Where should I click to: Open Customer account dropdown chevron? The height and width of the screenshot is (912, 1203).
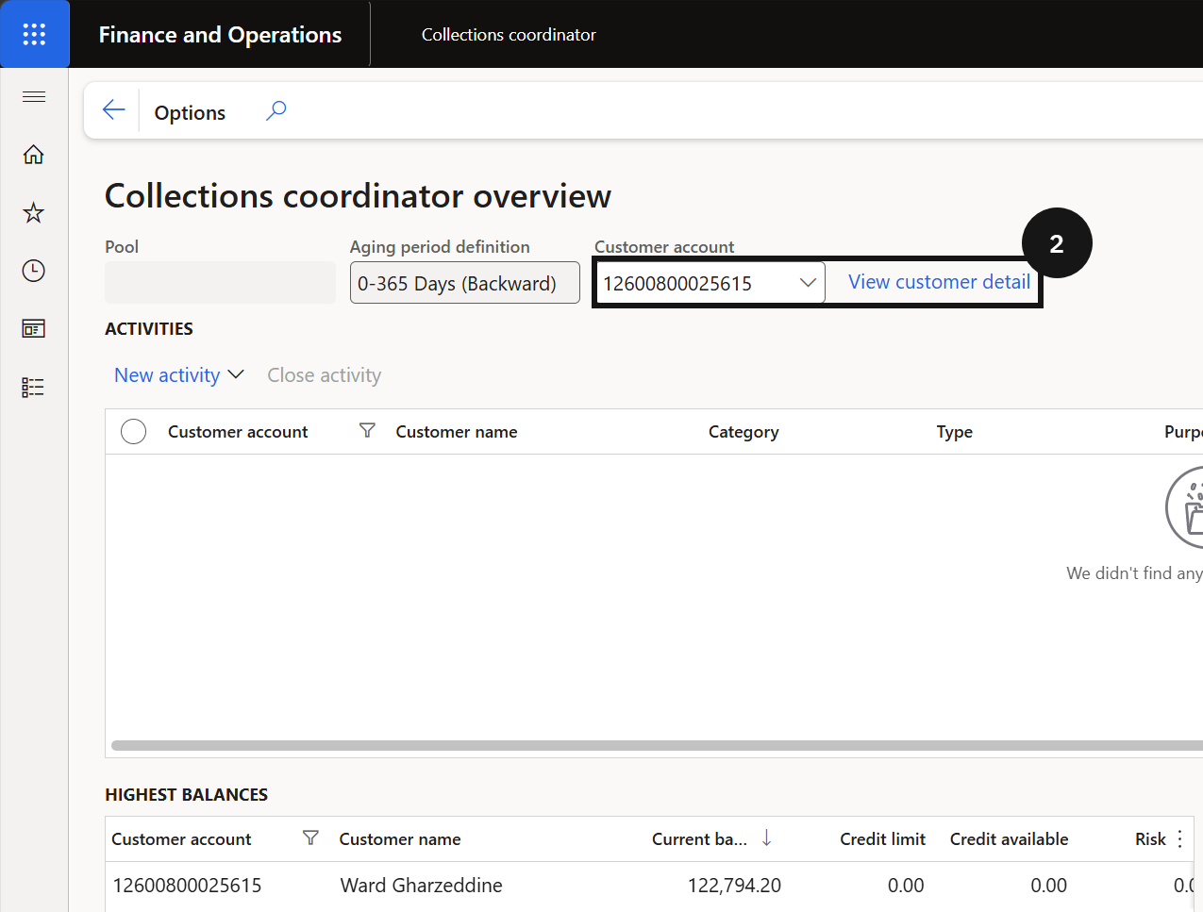[x=808, y=283]
